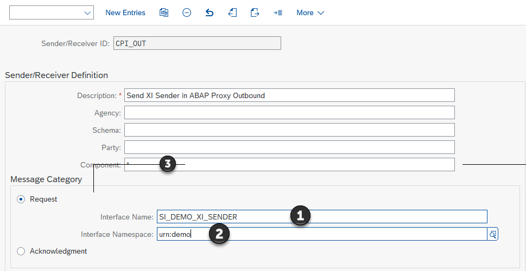Select the Acknowledgment radio button

pos(21,251)
